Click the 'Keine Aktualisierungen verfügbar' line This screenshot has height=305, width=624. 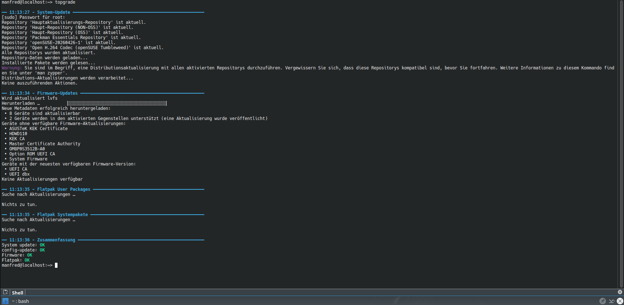(x=42, y=179)
